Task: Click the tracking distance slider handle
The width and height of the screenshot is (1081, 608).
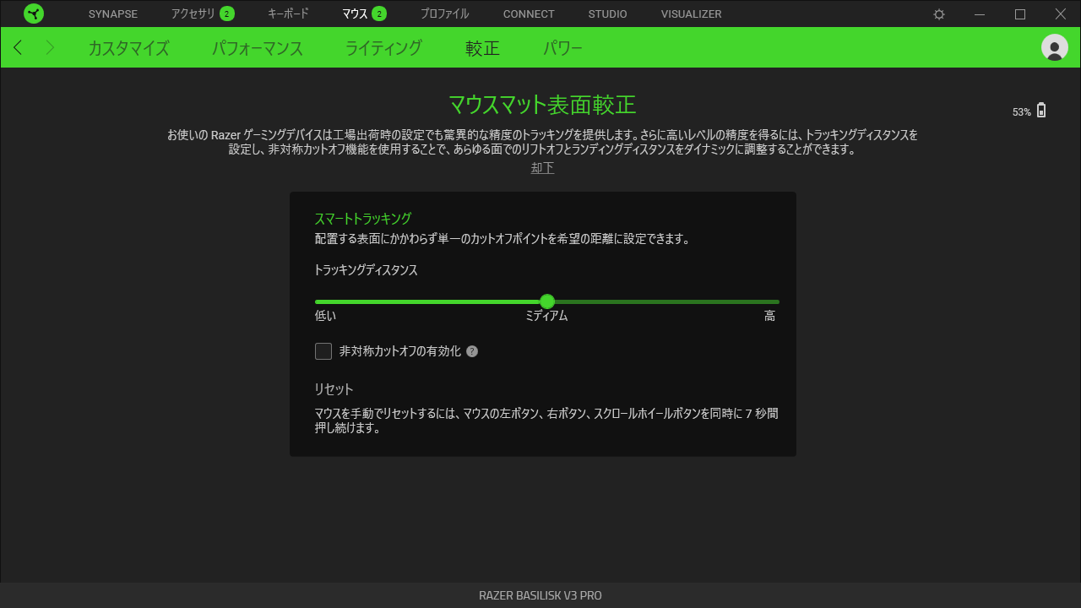Action: (547, 301)
